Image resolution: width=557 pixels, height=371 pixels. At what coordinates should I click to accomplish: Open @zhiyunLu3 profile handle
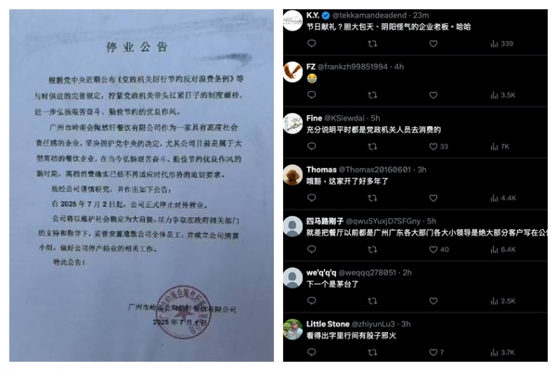click(373, 324)
